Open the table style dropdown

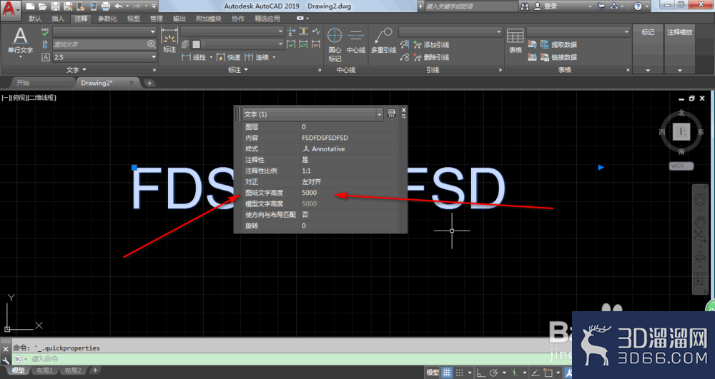click(578, 32)
